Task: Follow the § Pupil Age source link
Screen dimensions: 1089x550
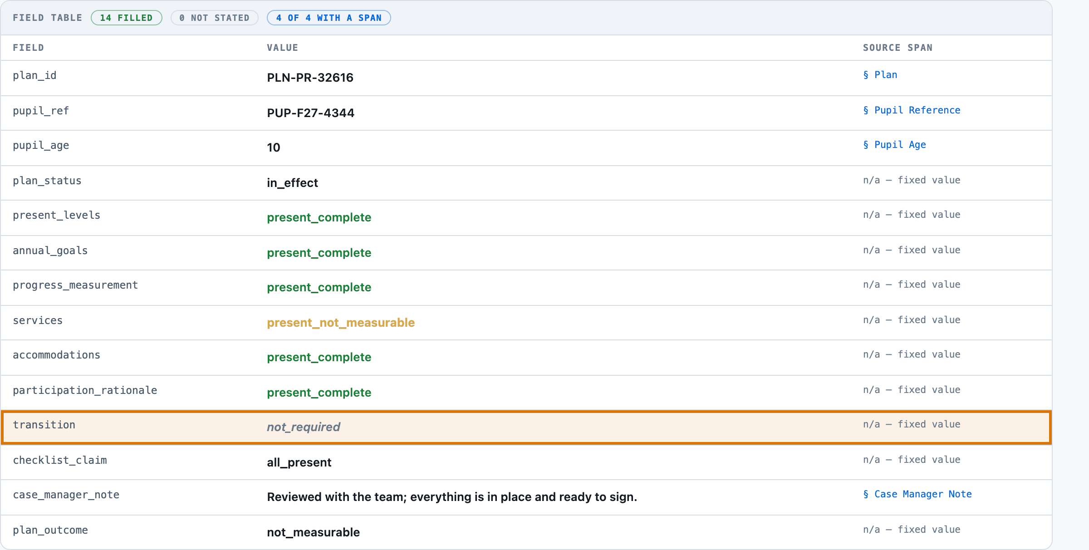Action: click(894, 145)
